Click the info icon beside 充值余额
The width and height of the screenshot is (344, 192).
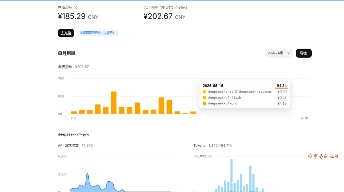pos(75,8)
